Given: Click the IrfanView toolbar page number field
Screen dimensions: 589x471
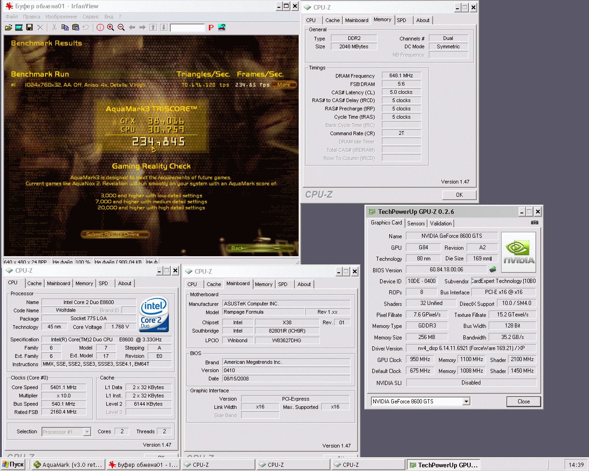Looking at the screenshot, I should coord(187,28).
